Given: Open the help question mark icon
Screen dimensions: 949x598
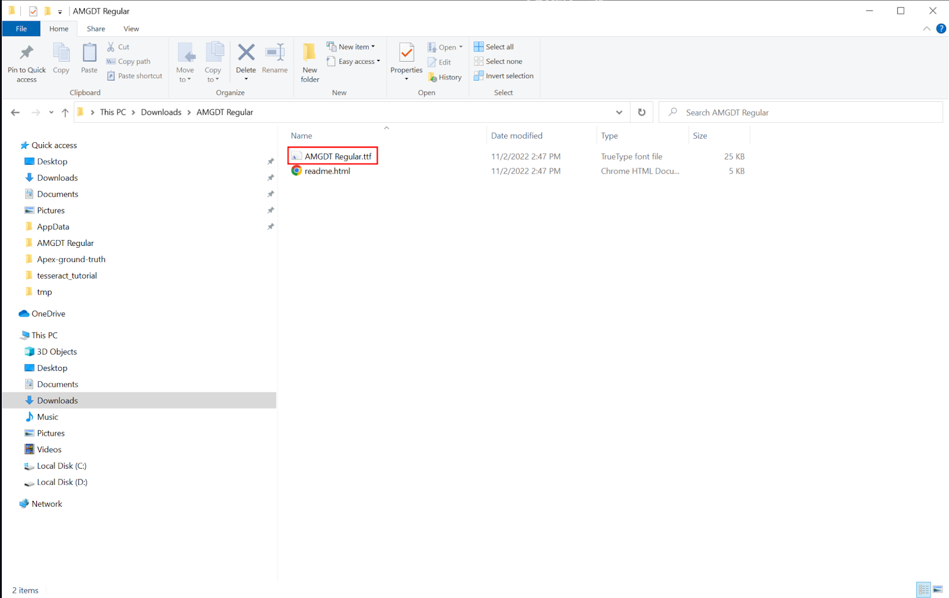Looking at the screenshot, I should coord(941,28).
